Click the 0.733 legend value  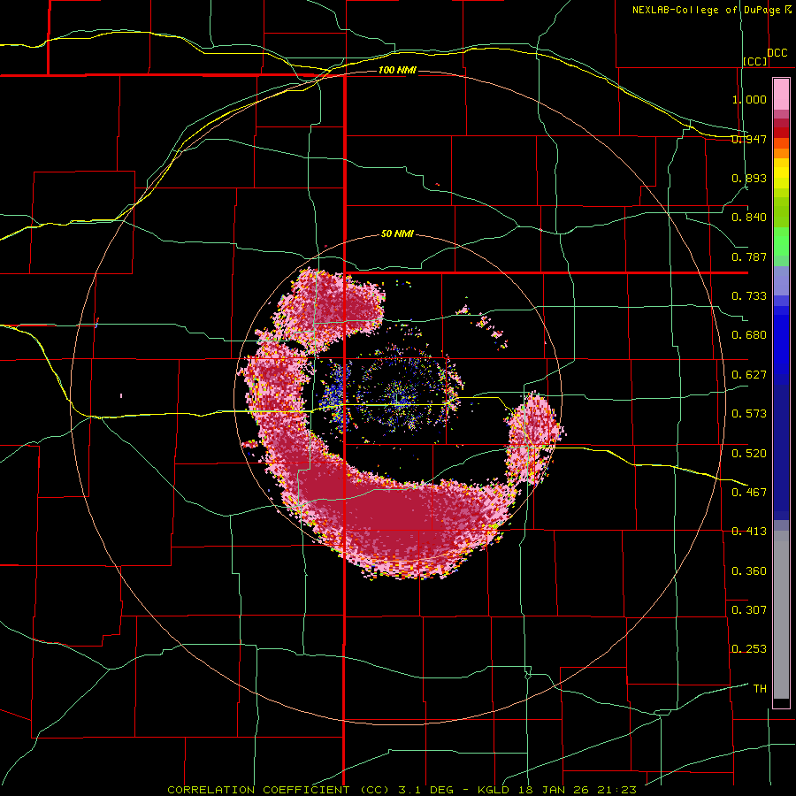click(x=749, y=296)
